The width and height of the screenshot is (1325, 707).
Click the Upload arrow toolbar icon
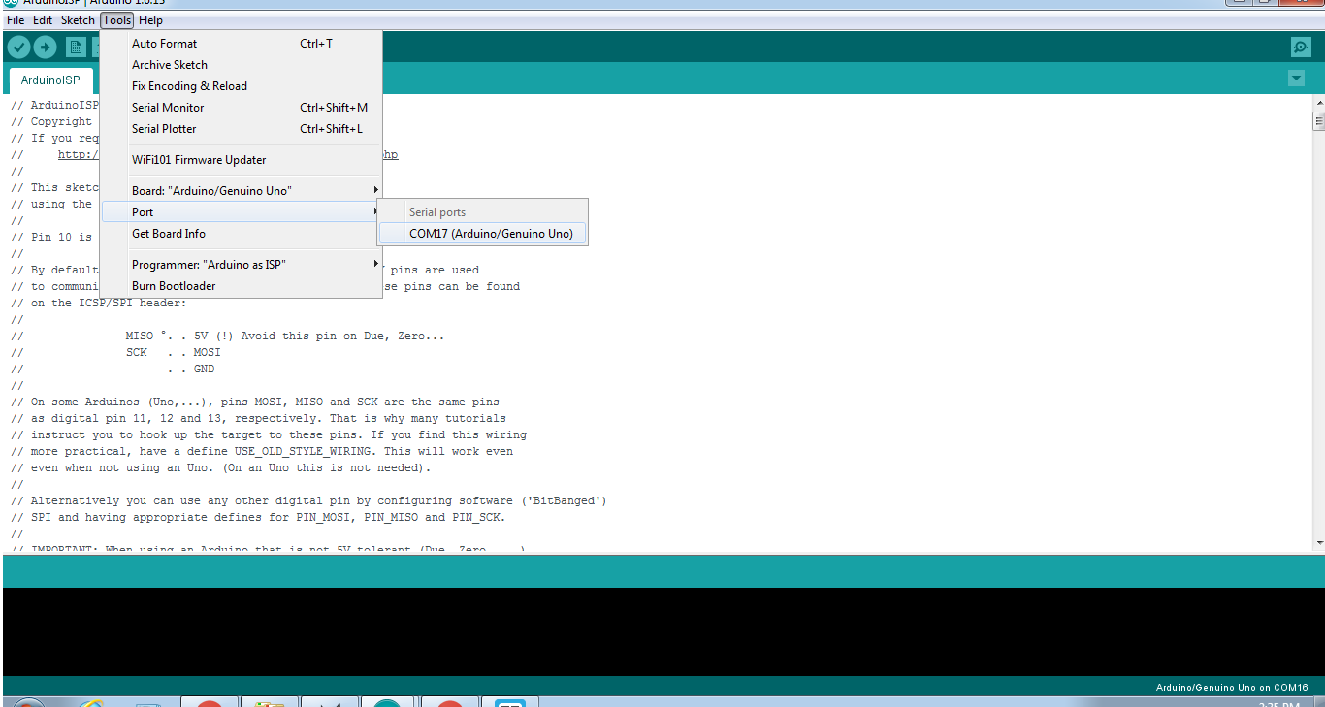tap(46, 47)
